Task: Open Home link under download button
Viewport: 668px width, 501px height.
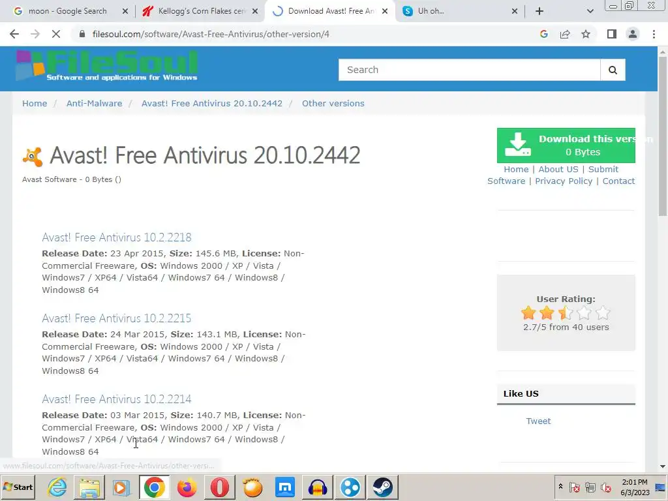Action: 516,169
